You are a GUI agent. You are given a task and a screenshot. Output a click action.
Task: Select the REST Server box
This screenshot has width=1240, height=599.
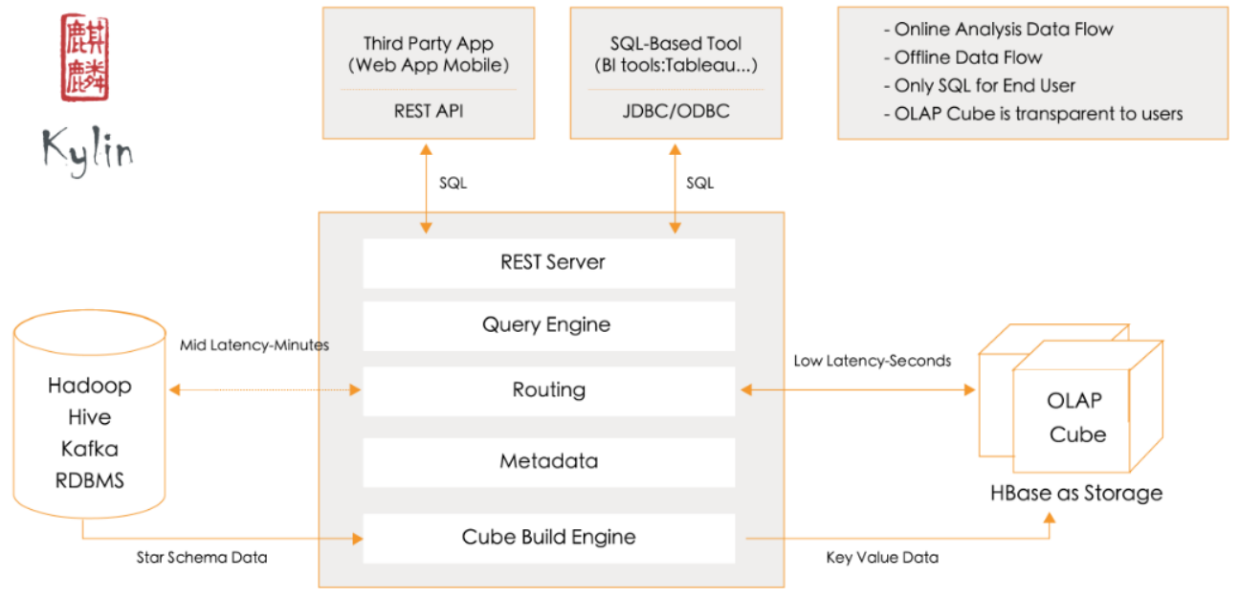click(548, 263)
